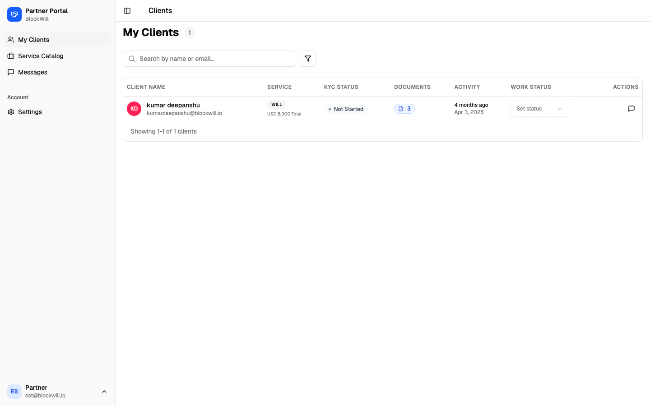Focus the search by name or email field
The width and height of the screenshot is (650, 406).
209,59
